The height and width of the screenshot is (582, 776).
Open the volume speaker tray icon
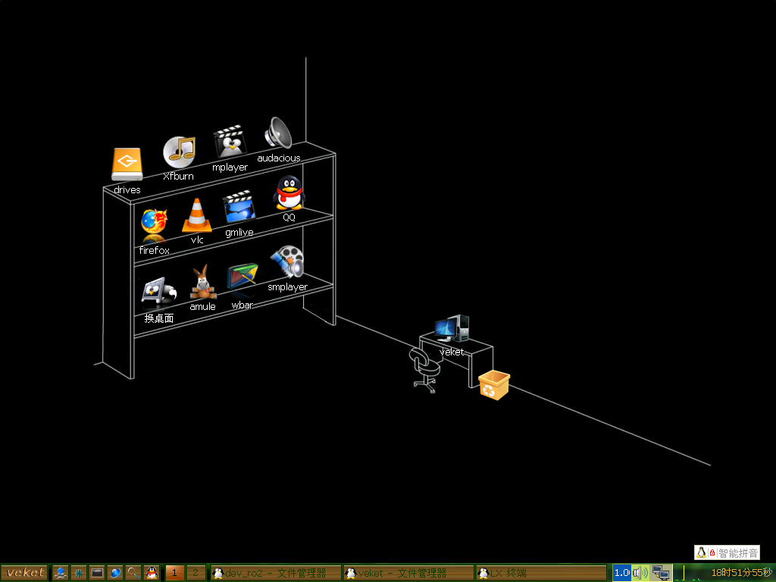pos(640,573)
